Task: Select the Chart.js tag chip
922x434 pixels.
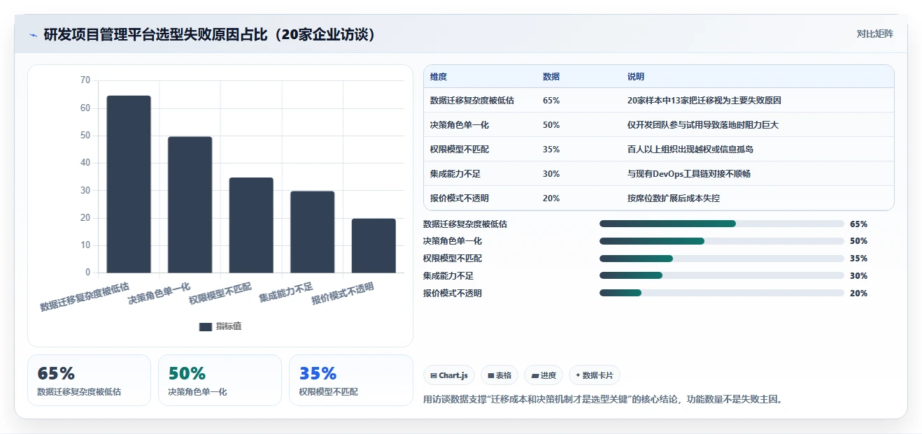Action: pos(449,375)
